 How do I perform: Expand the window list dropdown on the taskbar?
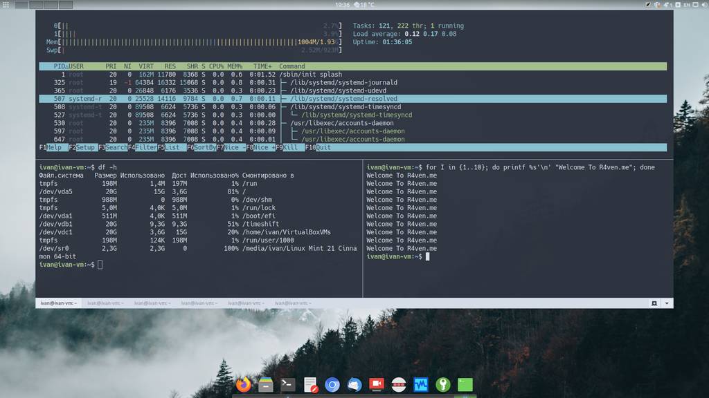[x=666, y=303]
